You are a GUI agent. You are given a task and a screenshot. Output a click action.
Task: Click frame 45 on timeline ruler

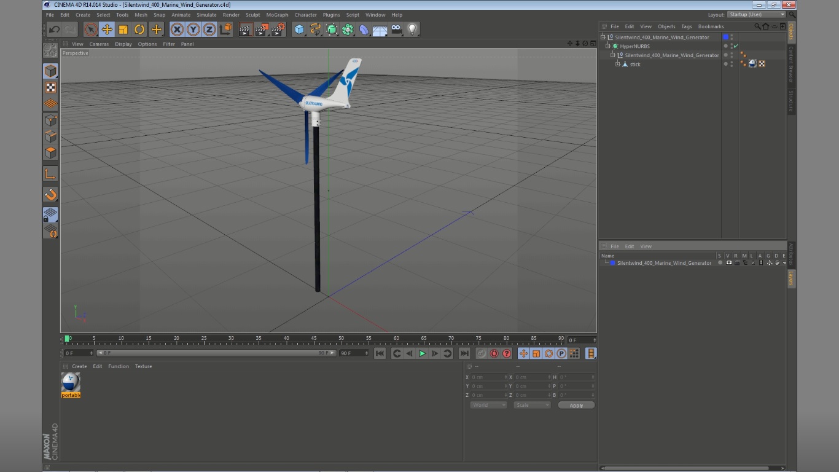pyautogui.click(x=313, y=339)
